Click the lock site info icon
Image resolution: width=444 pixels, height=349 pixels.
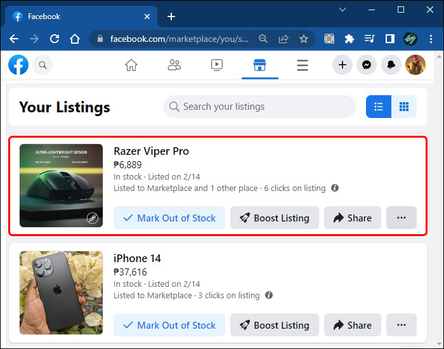pyautogui.click(x=100, y=39)
